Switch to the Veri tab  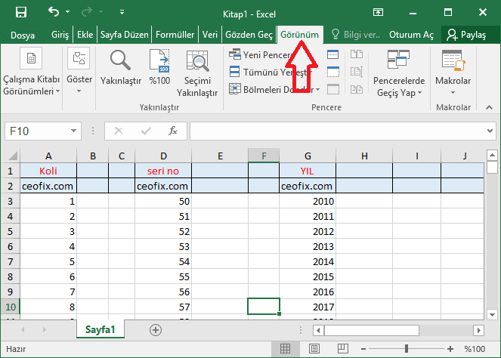tap(210, 35)
